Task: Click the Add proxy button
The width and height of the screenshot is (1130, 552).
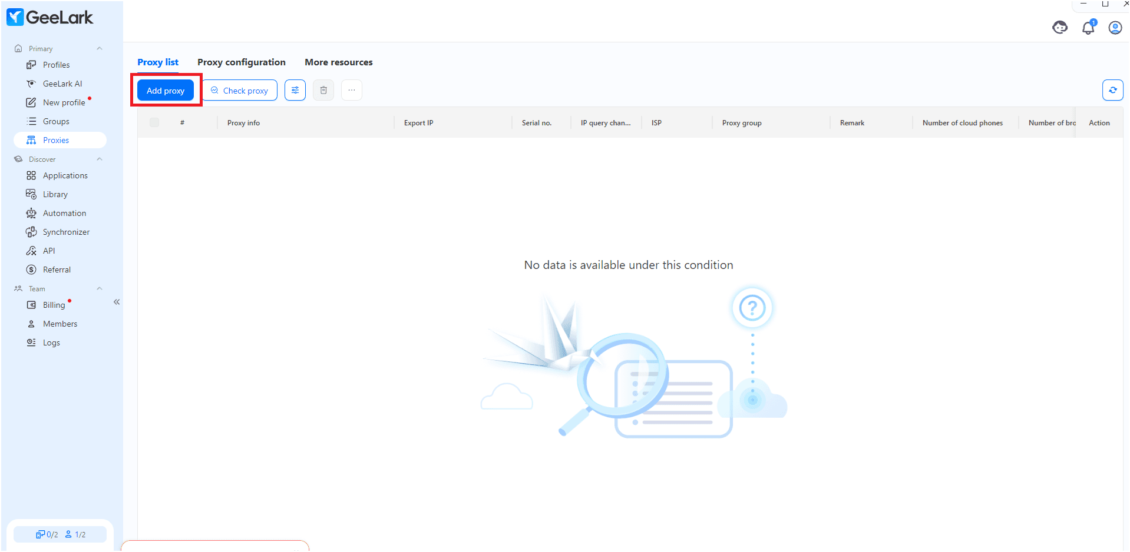Action: click(x=166, y=90)
